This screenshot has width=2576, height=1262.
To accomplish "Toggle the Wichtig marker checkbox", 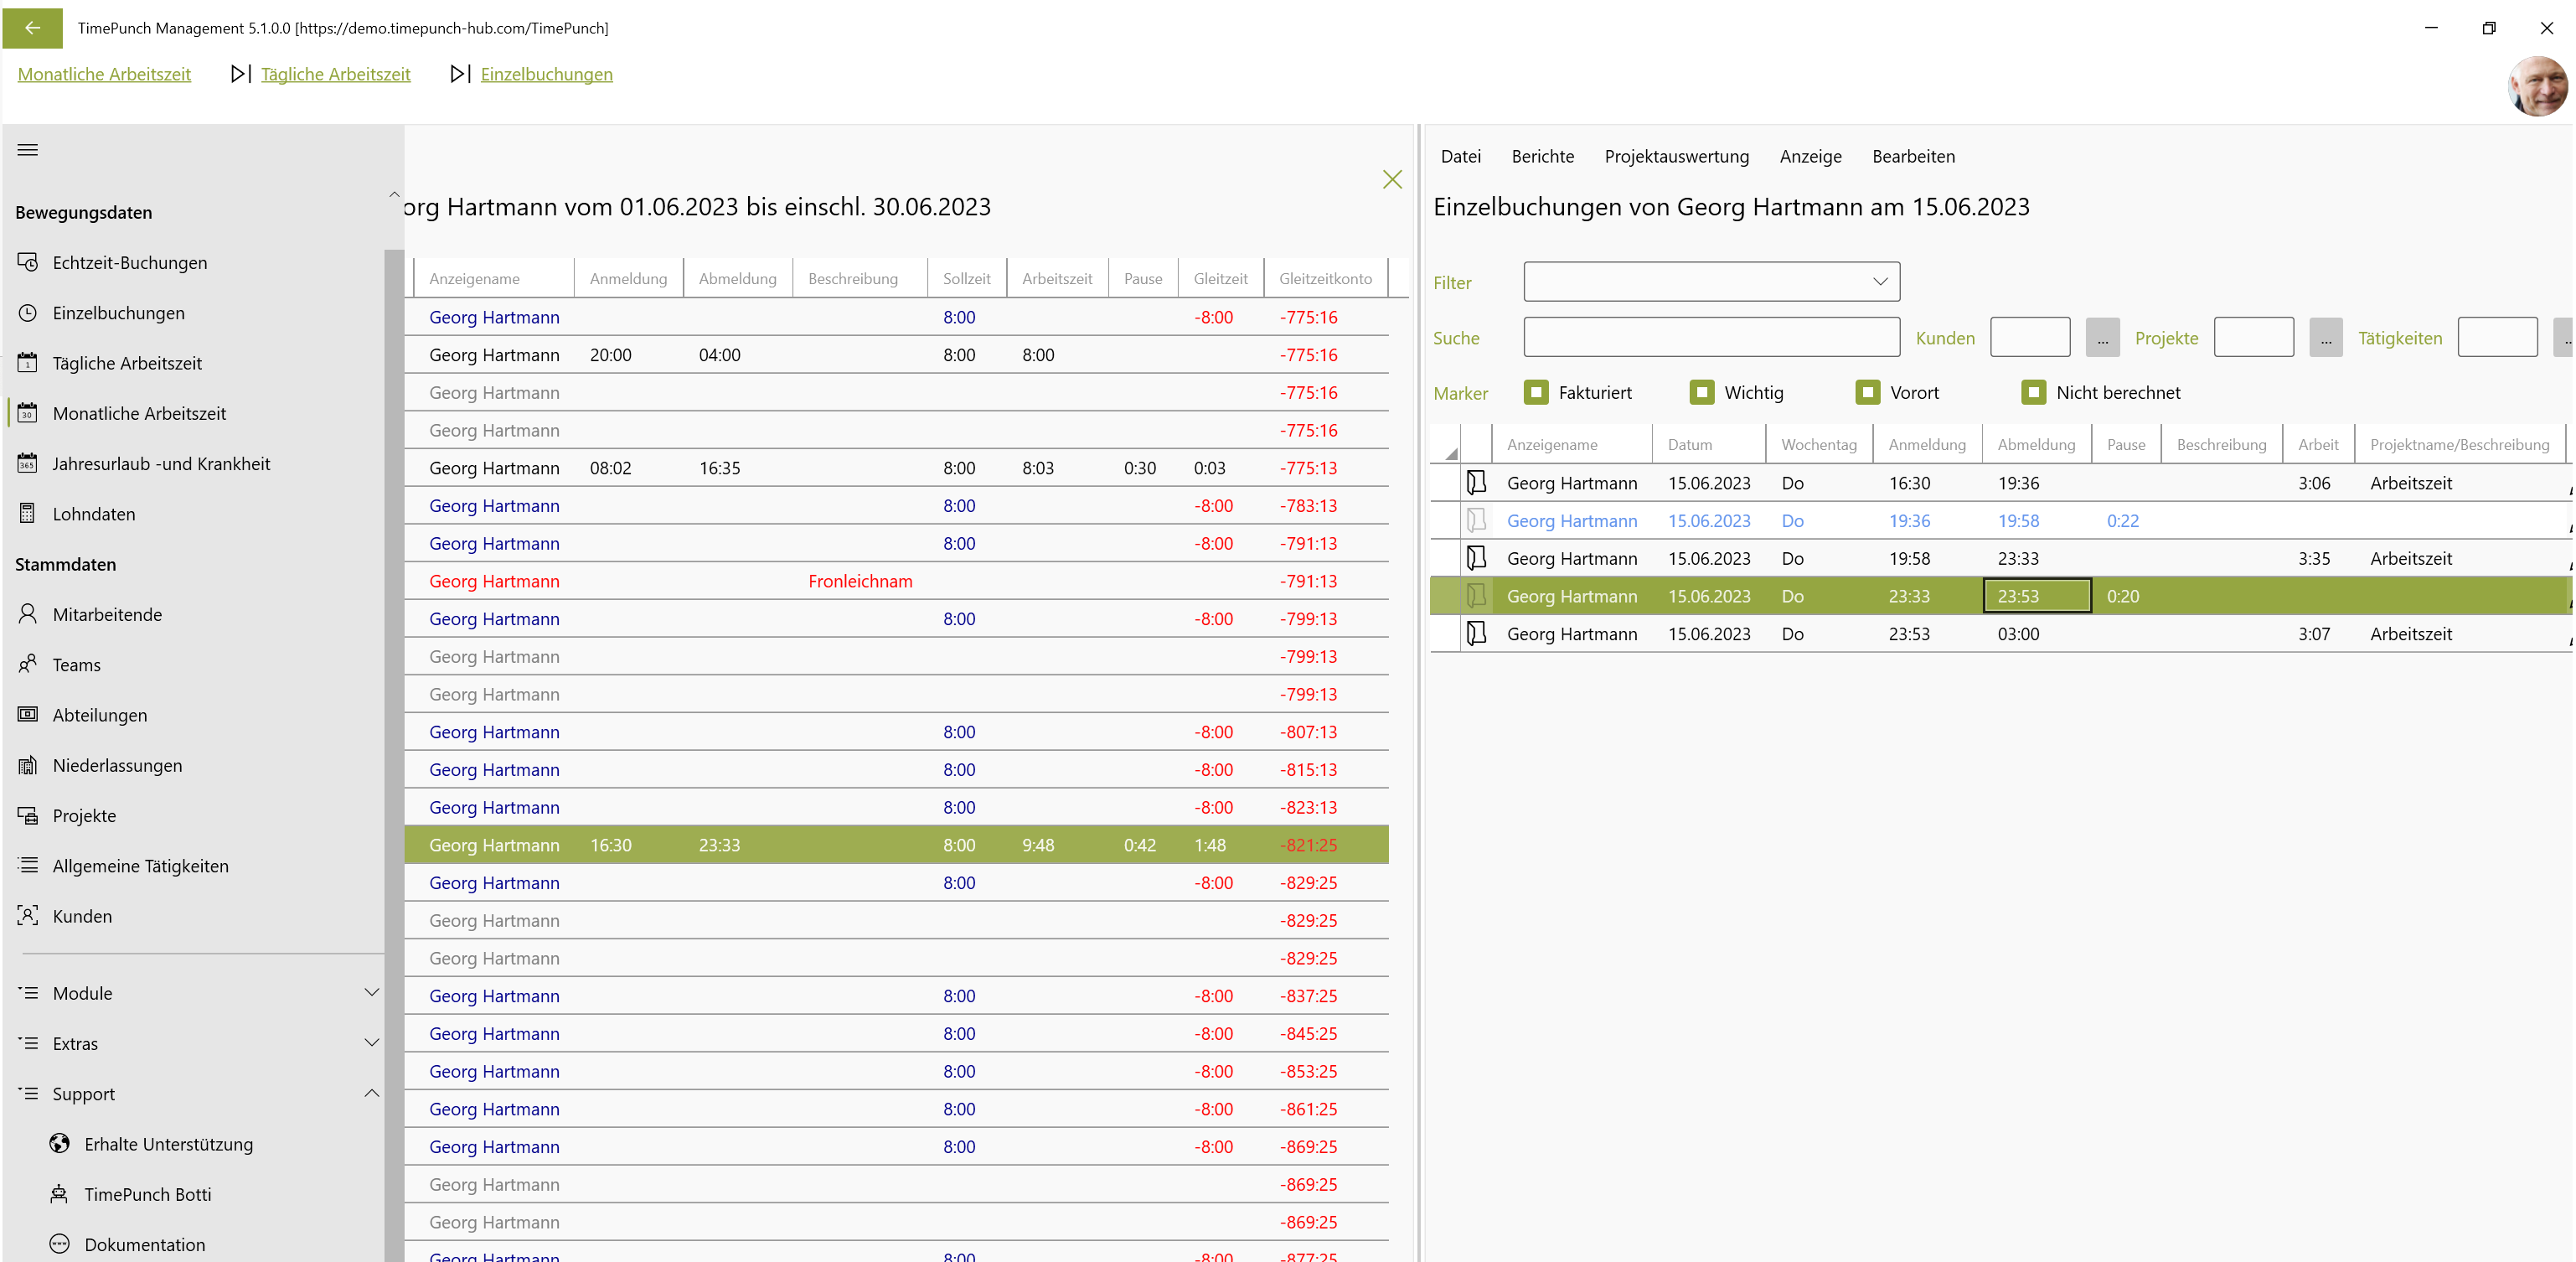I will (1702, 392).
